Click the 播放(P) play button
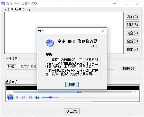Screen dimensions: 144x117 (x=132, y=49)
